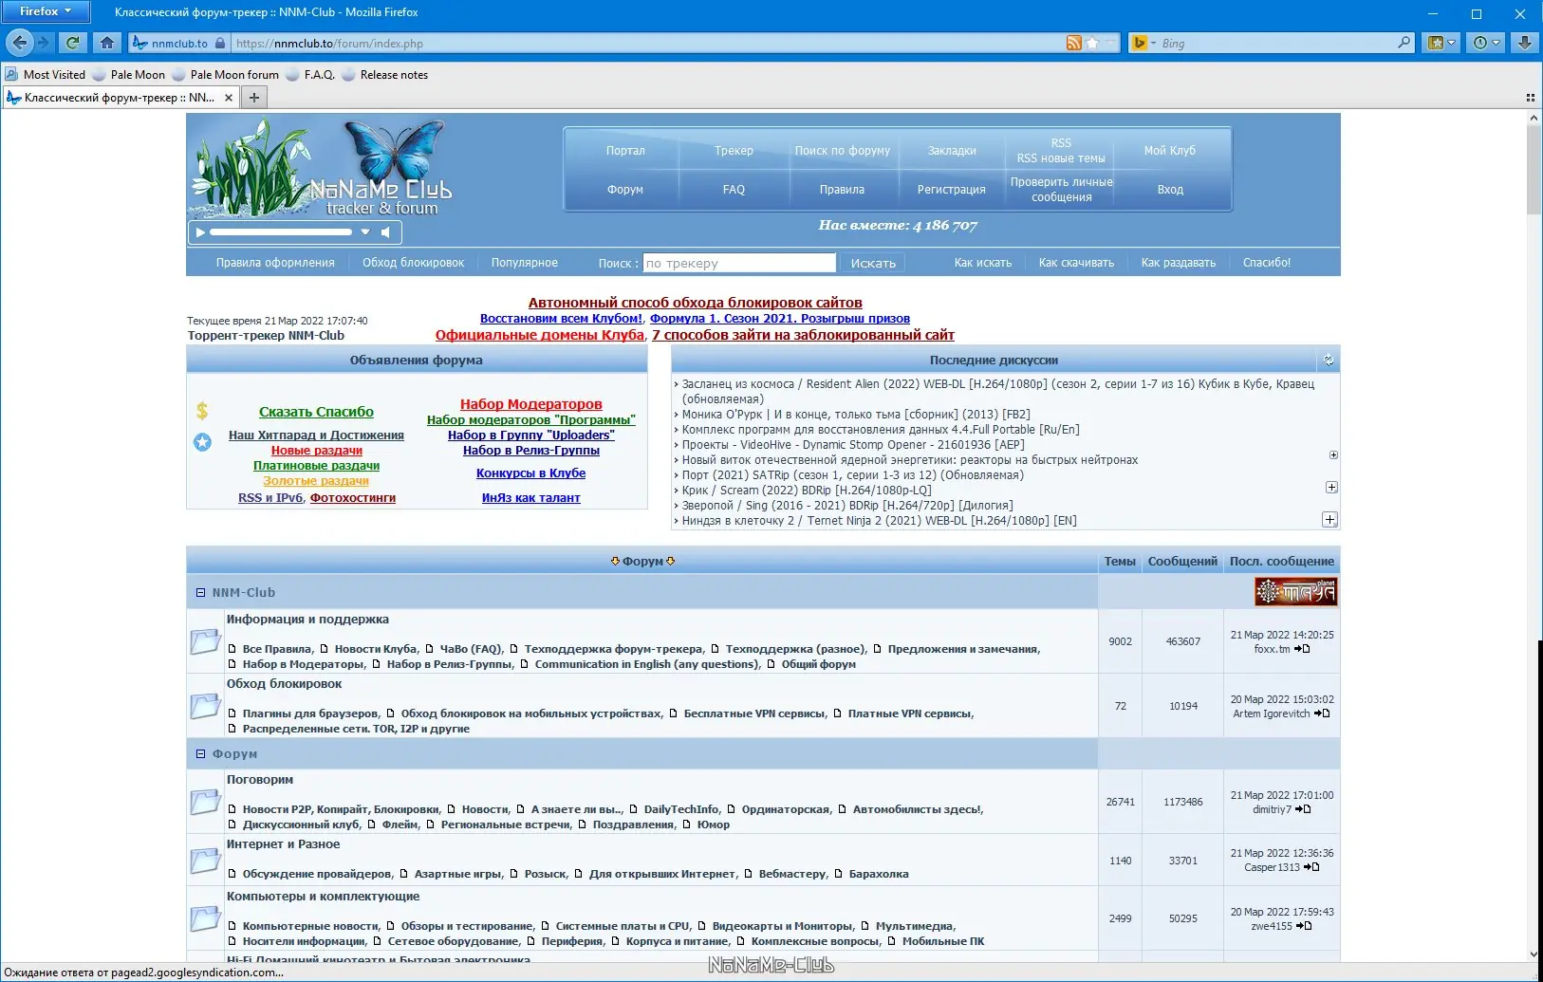Seek in the header audio progress bar
This screenshot has width=1543, height=982.
pos(281,232)
